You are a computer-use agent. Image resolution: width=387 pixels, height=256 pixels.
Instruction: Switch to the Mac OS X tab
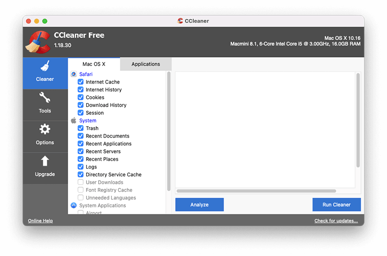click(94, 64)
